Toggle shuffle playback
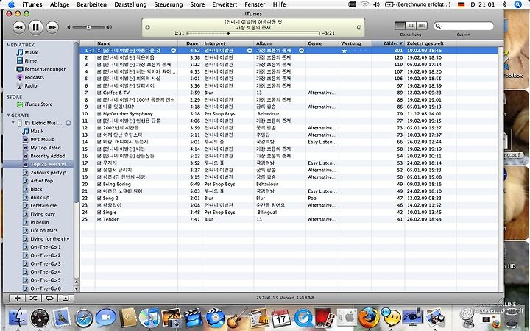 click(33, 298)
